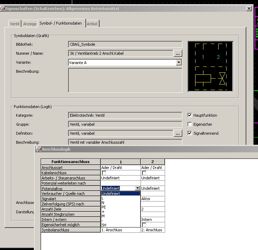This screenshot has height=250, width=258.
Task: Collapse the Potenzialtyp dropdown arrow in column 1
Action: (x=137, y=188)
